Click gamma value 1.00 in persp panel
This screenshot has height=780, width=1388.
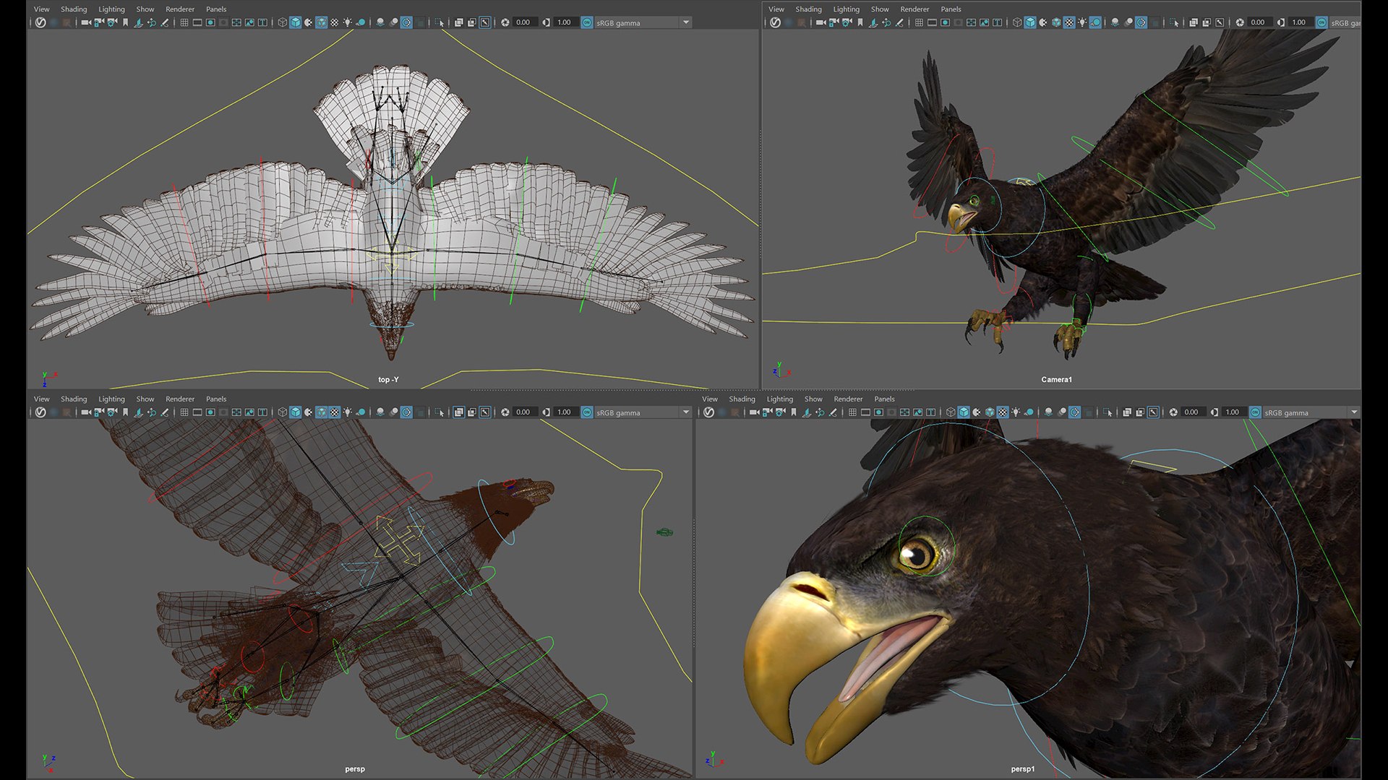(x=565, y=412)
